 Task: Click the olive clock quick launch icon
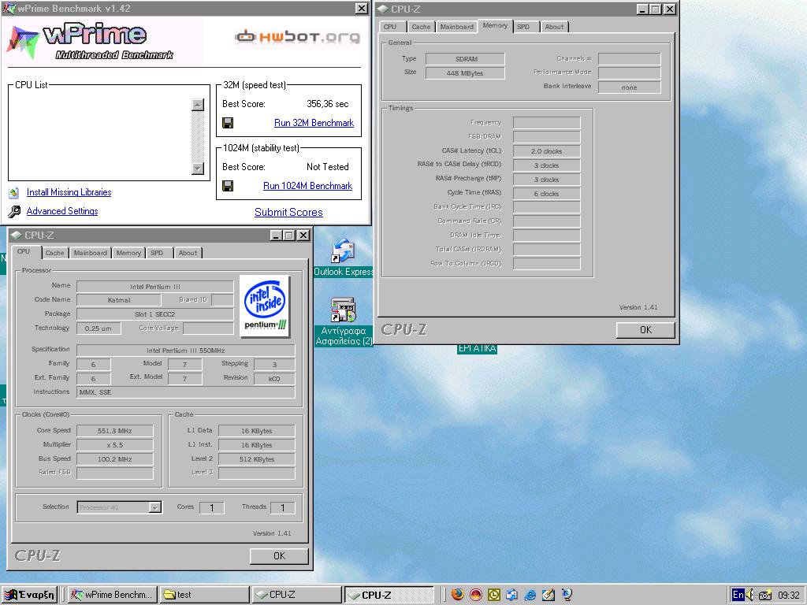click(x=493, y=595)
